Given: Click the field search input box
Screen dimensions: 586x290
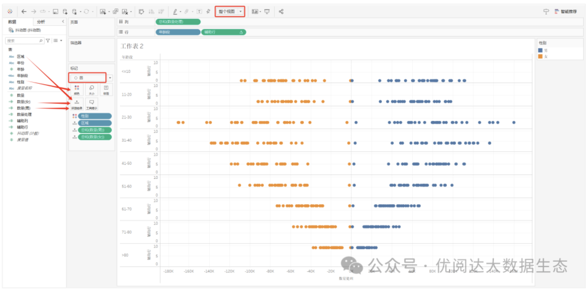Looking at the screenshot, I should [x=23, y=41].
